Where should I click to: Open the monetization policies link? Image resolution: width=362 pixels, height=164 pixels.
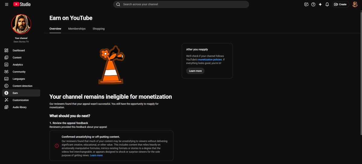tap(210, 59)
